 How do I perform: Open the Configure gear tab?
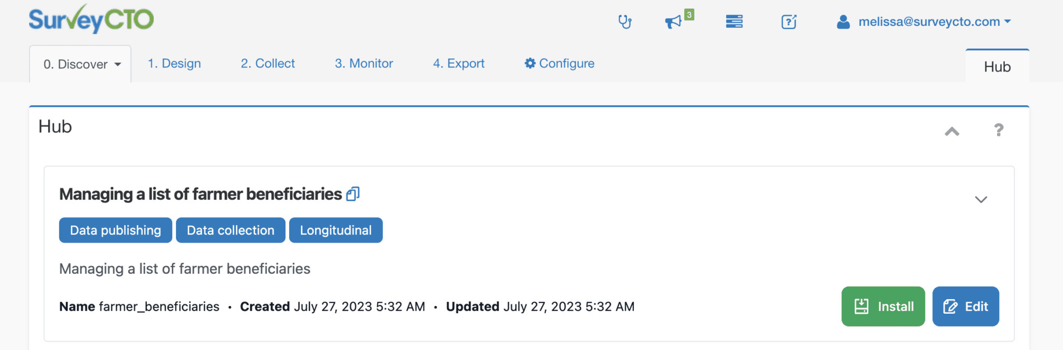click(x=560, y=63)
